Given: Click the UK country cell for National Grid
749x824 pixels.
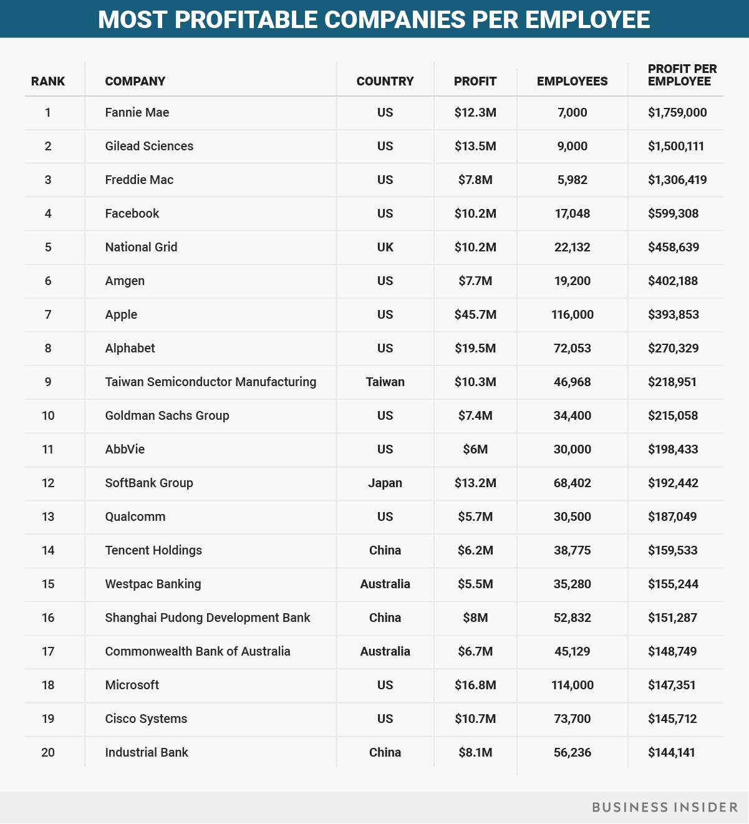Looking at the screenshot, I should (x=385, y=247).
